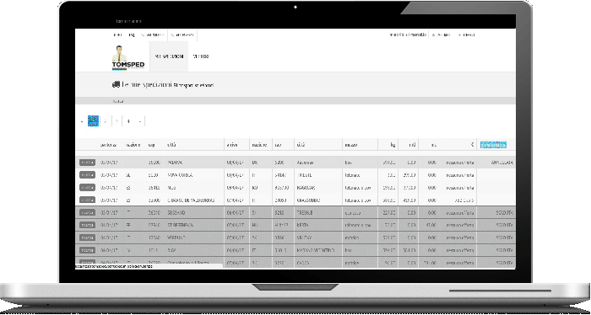Sort by the kg column header
This screenshot has height=315, width=591.
click(393, 145)
